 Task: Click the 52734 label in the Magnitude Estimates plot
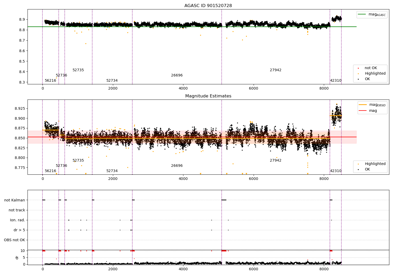[x=112, y=171]
